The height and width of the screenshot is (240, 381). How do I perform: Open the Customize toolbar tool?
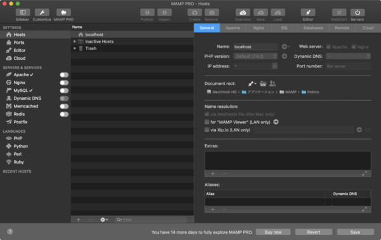click(42, 13)
